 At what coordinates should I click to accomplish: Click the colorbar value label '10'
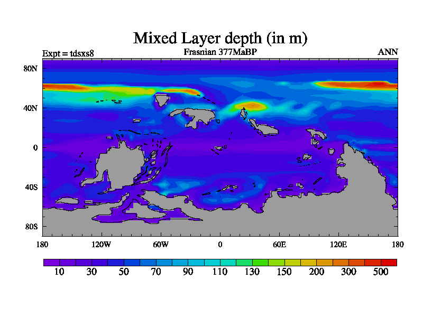59,272
